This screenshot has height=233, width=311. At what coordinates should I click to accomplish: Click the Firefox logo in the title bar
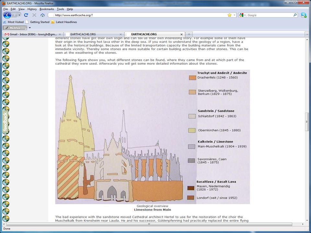click(4, 3)
